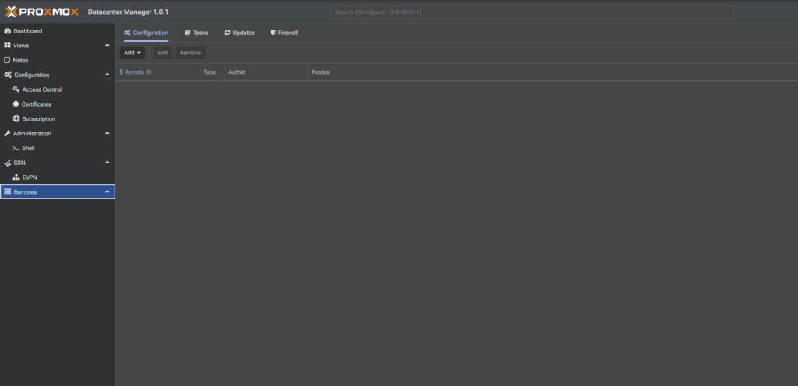Open the Subscription page
Image resolution: width=798 pixels, height=386 pixels.
pyautogui.click(x=58, y=119)
